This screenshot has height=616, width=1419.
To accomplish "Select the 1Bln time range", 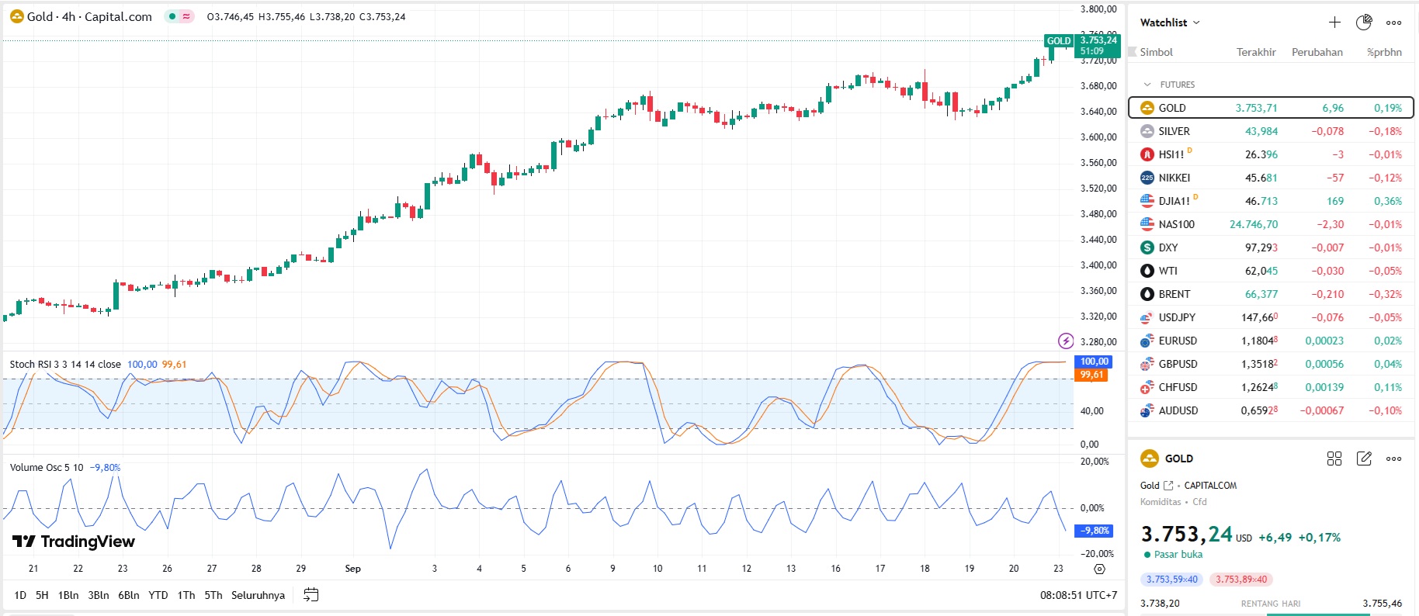I will 68,595.
